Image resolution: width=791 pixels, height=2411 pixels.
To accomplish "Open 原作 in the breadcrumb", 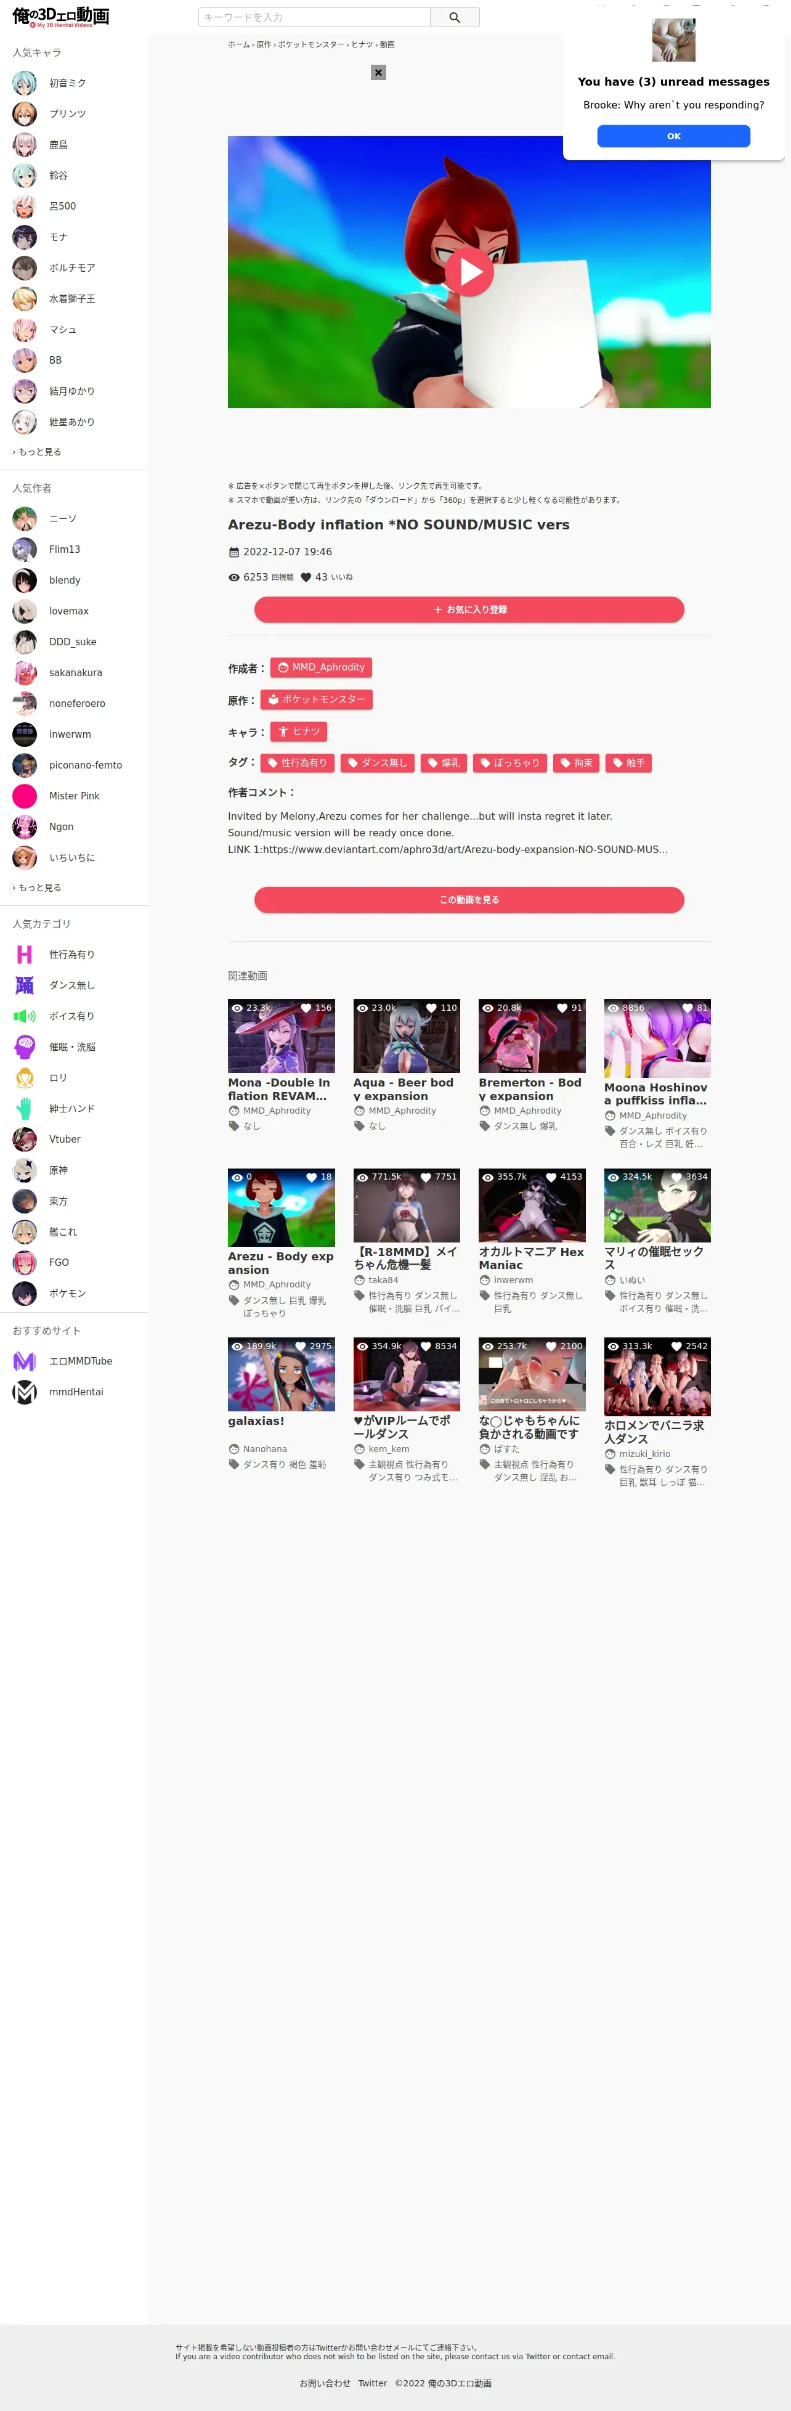I will [x=264, y=45].
